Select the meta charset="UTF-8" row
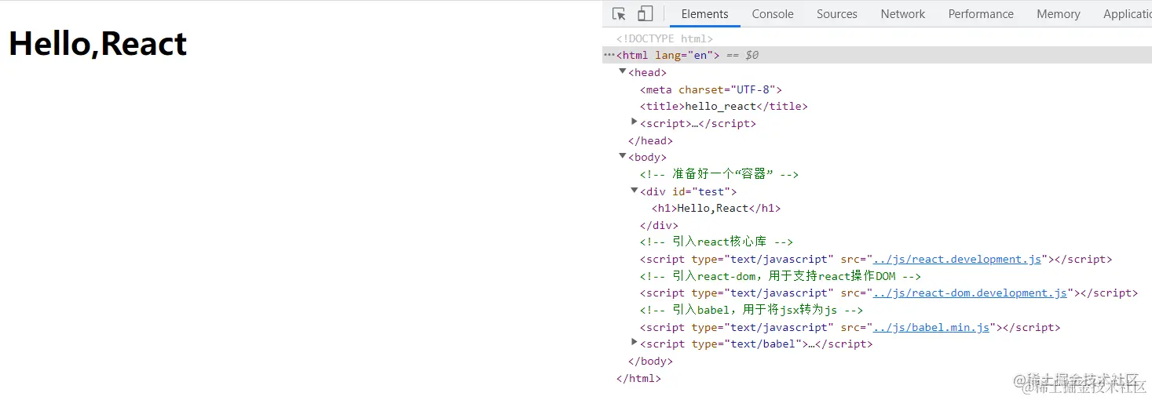The image size is (1152, 400). [x=711, y=89]
